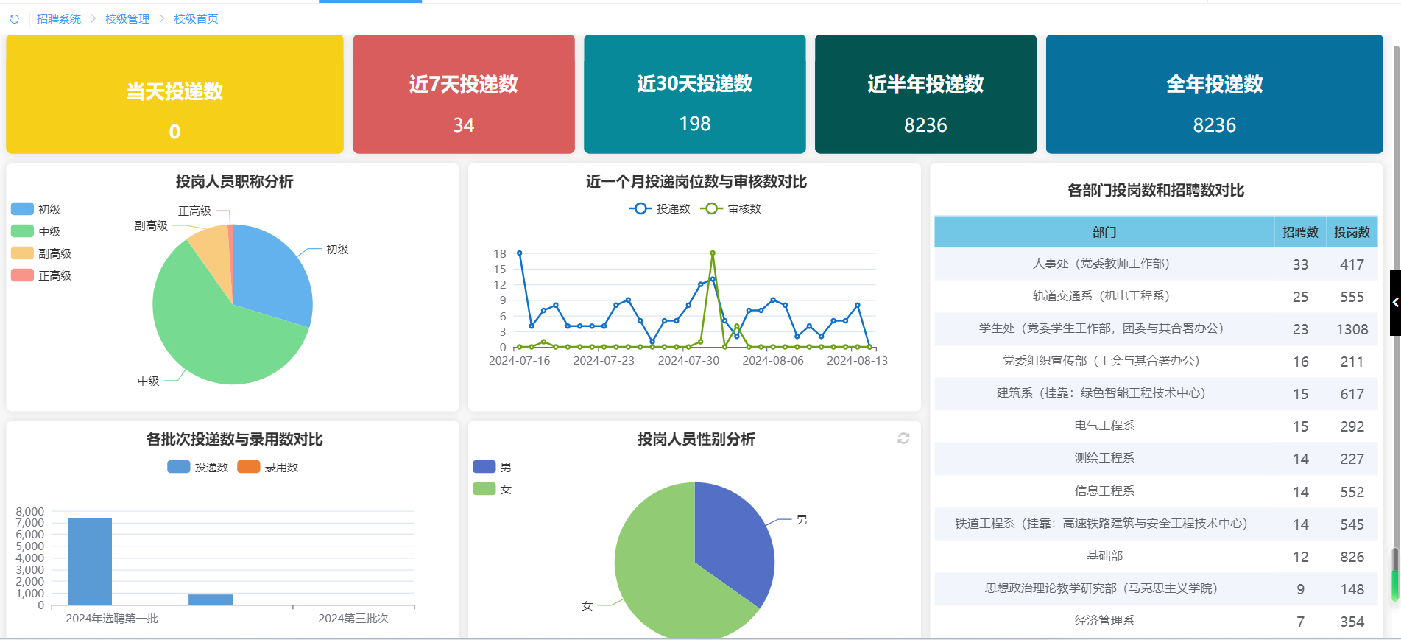Toggle 正高级 legend in job title pie
The image size is (1401, 640).
pos(41,275)
